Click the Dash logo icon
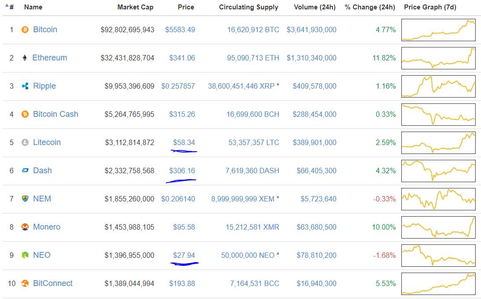The height and width of the screenshot is (299, 481). coord(25,171)
